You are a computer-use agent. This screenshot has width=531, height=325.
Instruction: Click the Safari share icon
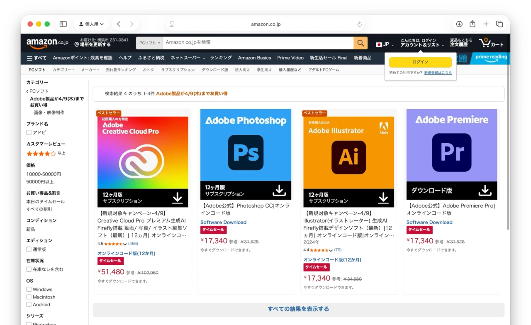tap(473, 24)
